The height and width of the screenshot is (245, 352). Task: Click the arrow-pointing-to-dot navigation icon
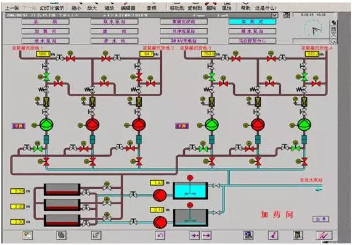point(194,235)
